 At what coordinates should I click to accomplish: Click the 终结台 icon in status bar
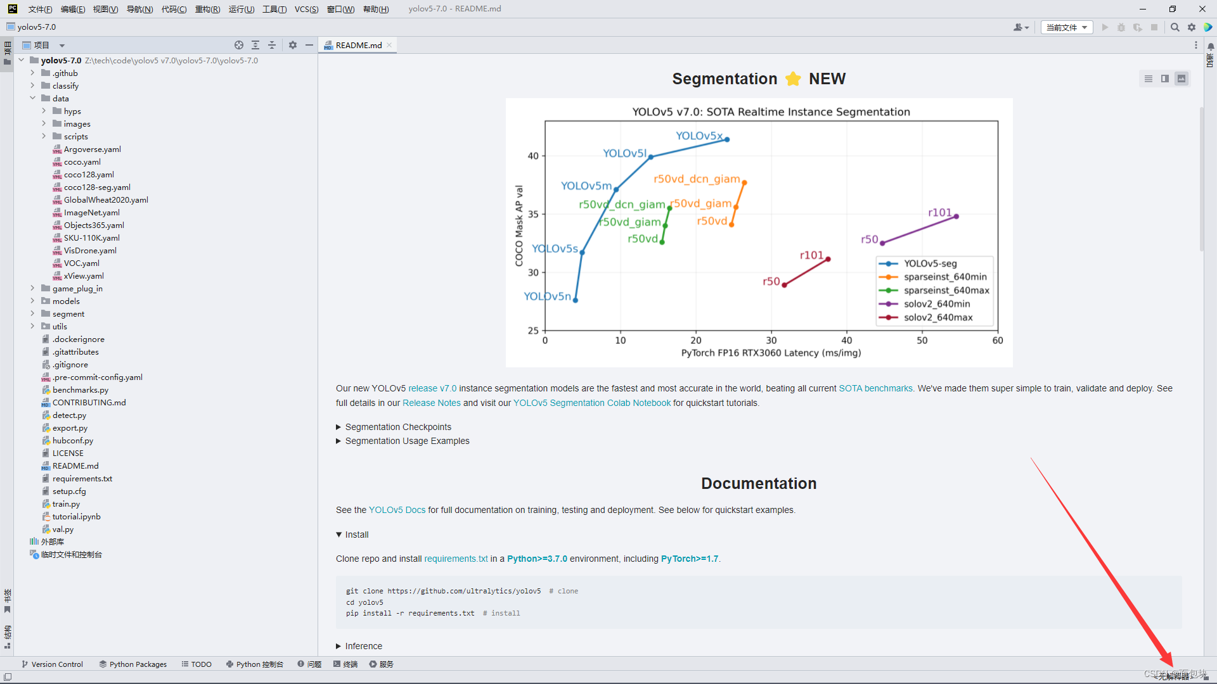pos(348,664)
